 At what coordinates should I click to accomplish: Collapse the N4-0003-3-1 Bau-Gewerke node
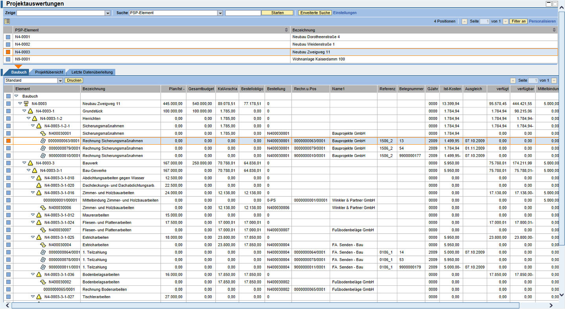[x=28, y=171]
